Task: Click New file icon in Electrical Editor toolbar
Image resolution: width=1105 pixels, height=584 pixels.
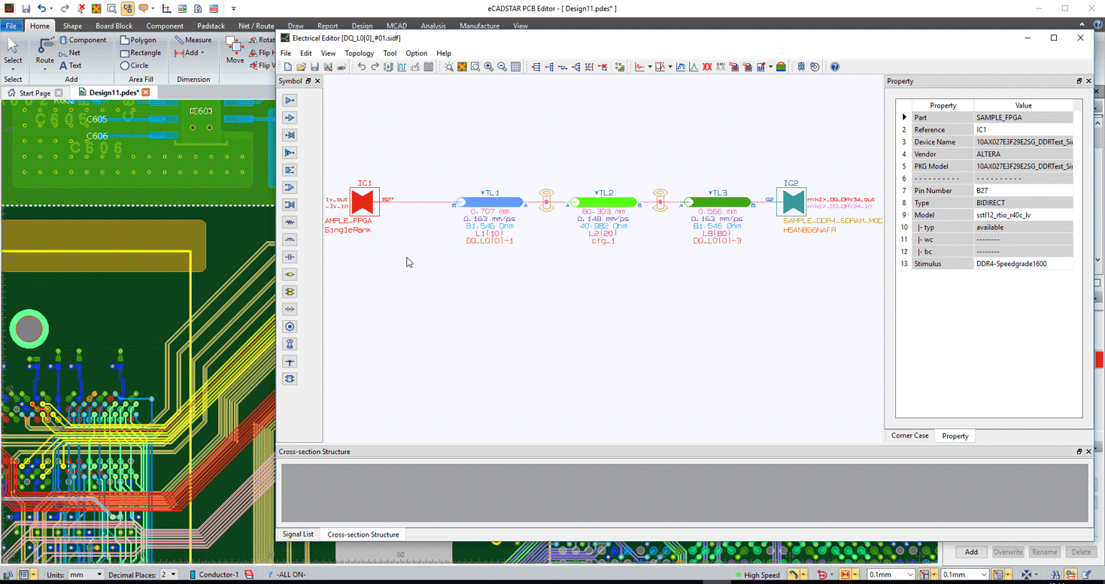Action: 288,67
